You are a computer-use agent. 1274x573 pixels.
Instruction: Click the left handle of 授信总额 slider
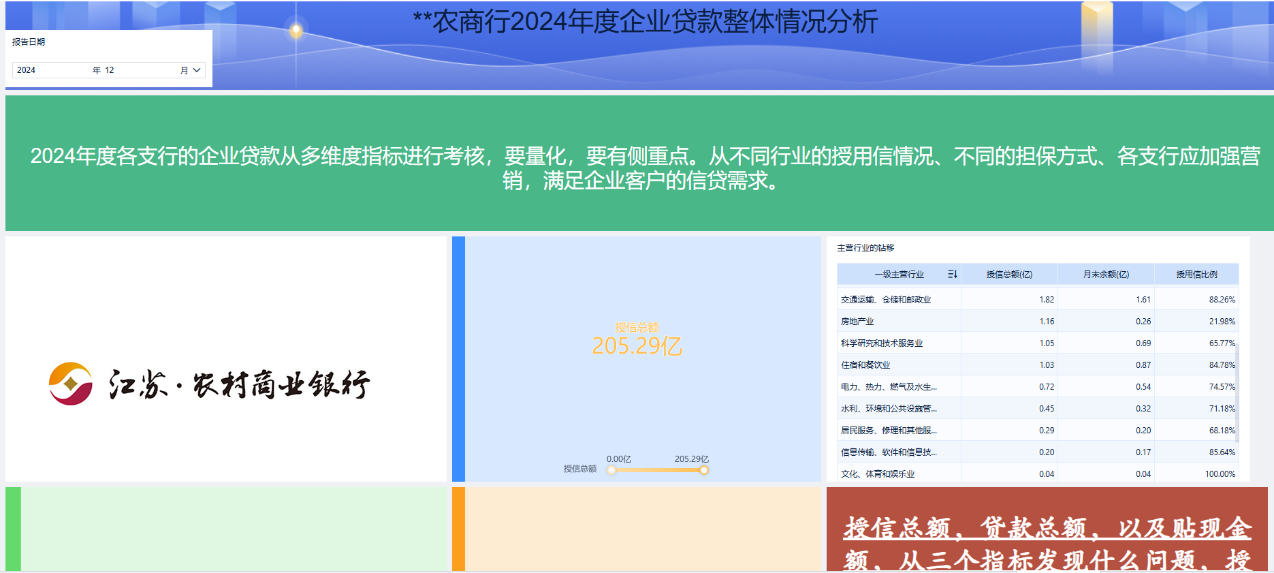click(x=611, y=470)
